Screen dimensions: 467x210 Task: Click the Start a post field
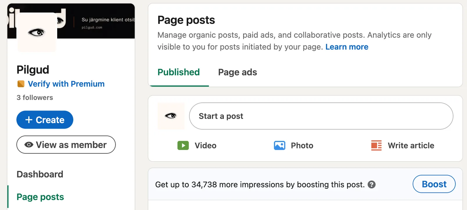[x=321, y=116]
